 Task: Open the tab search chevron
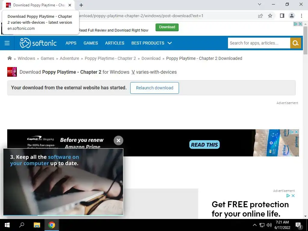(x=260, y=4)
